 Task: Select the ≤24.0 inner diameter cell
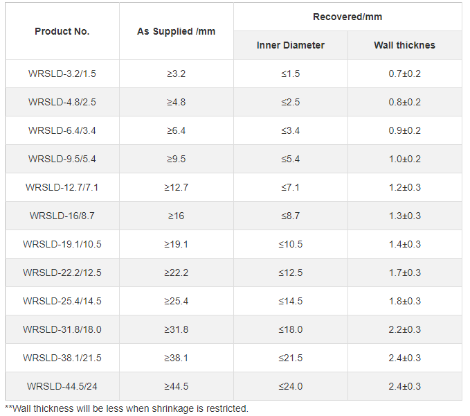(291, 386)
